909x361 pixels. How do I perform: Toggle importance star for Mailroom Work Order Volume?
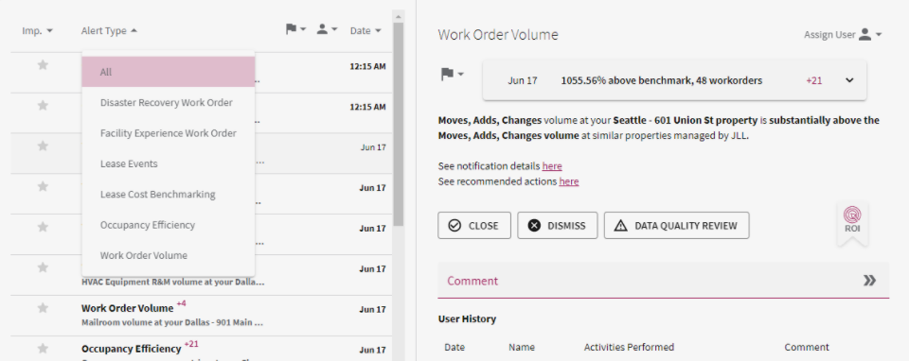pyautogui.click(x=43, y=308)
